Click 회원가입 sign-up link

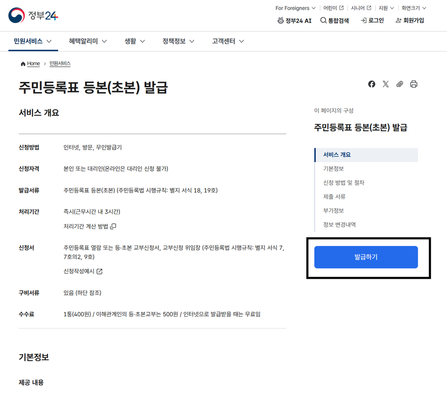click(x=410, y=21)
